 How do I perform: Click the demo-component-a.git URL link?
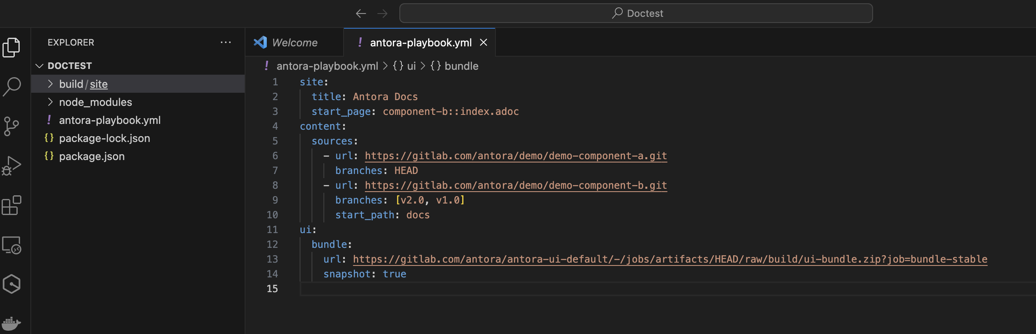tap(516, 156)
